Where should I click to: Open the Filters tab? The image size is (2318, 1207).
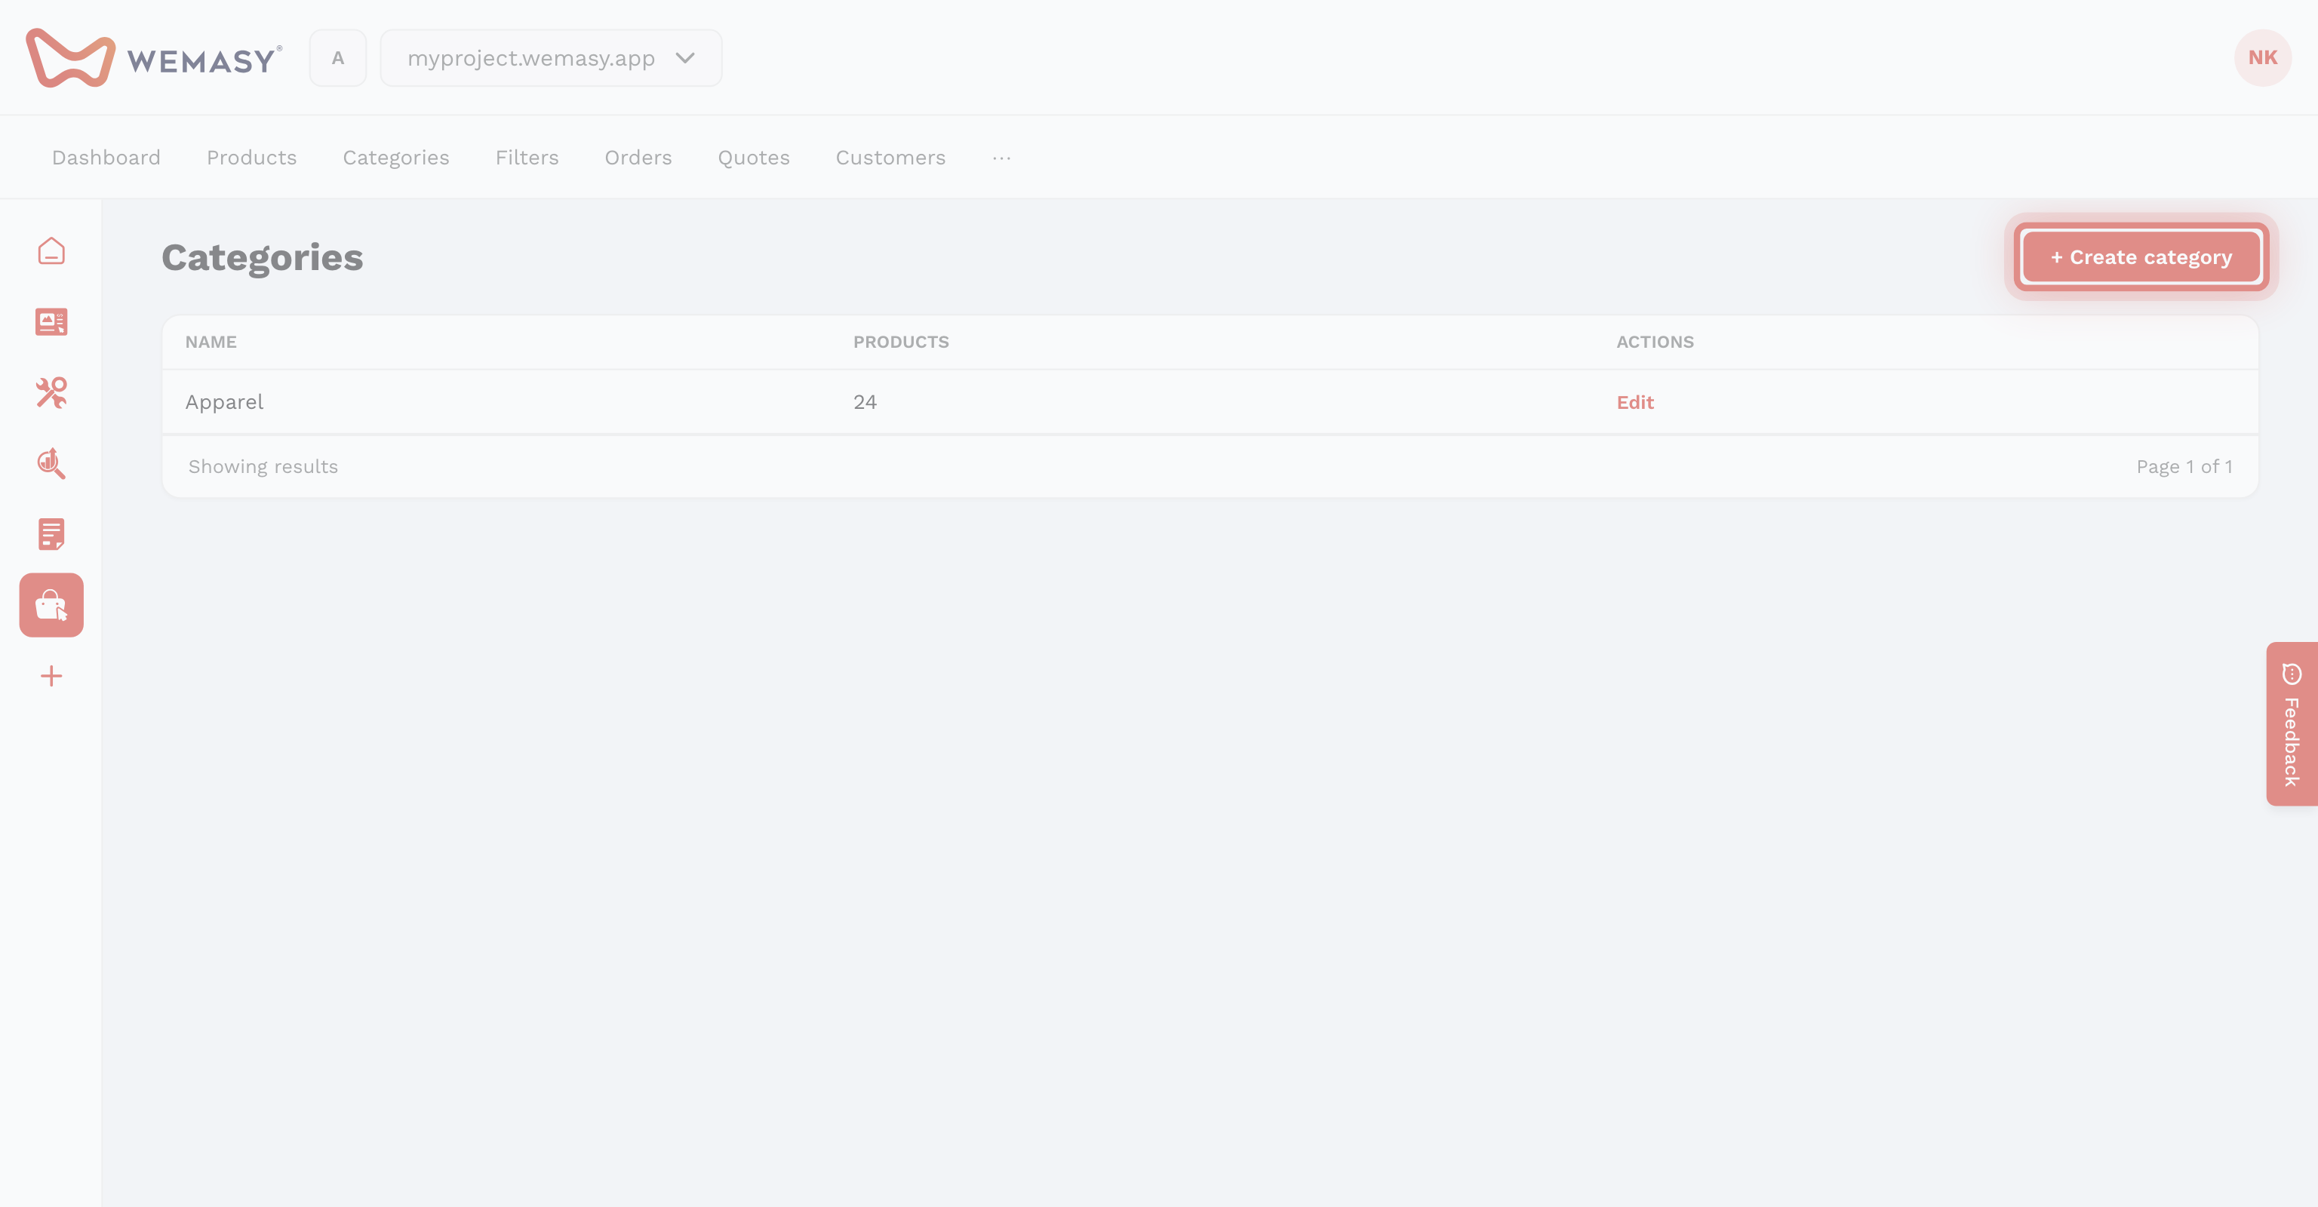click(527, 158)
